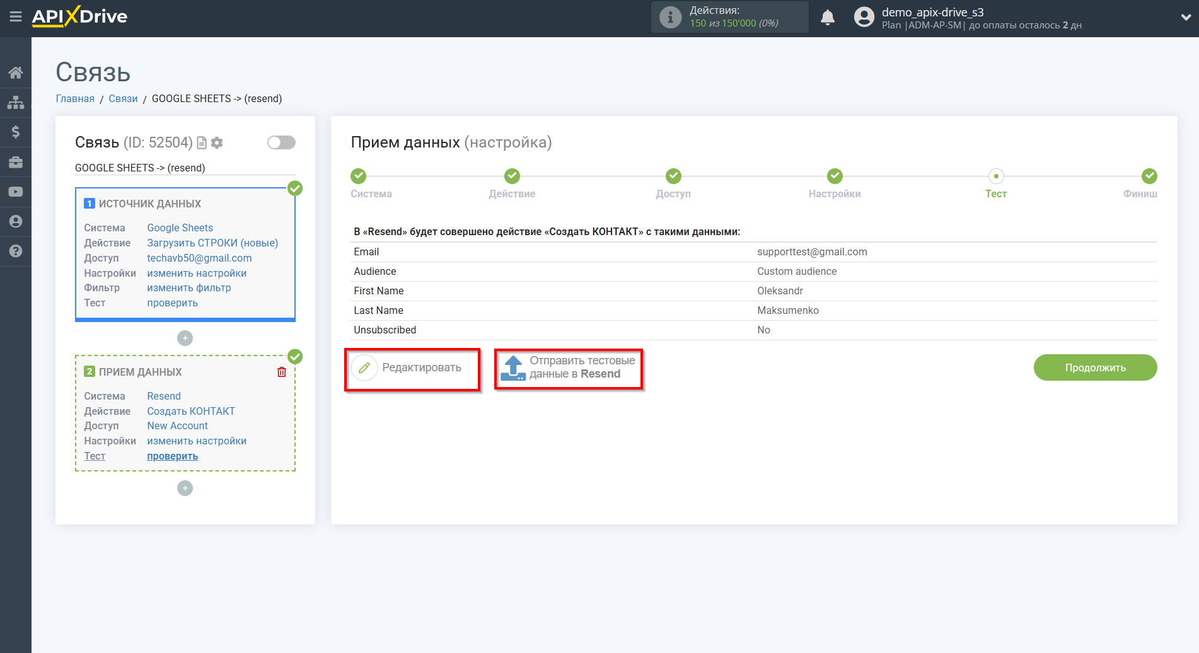Viewport: 1199px width, 653px height.
Task: Add a step below the data source block
Action: 185,338
